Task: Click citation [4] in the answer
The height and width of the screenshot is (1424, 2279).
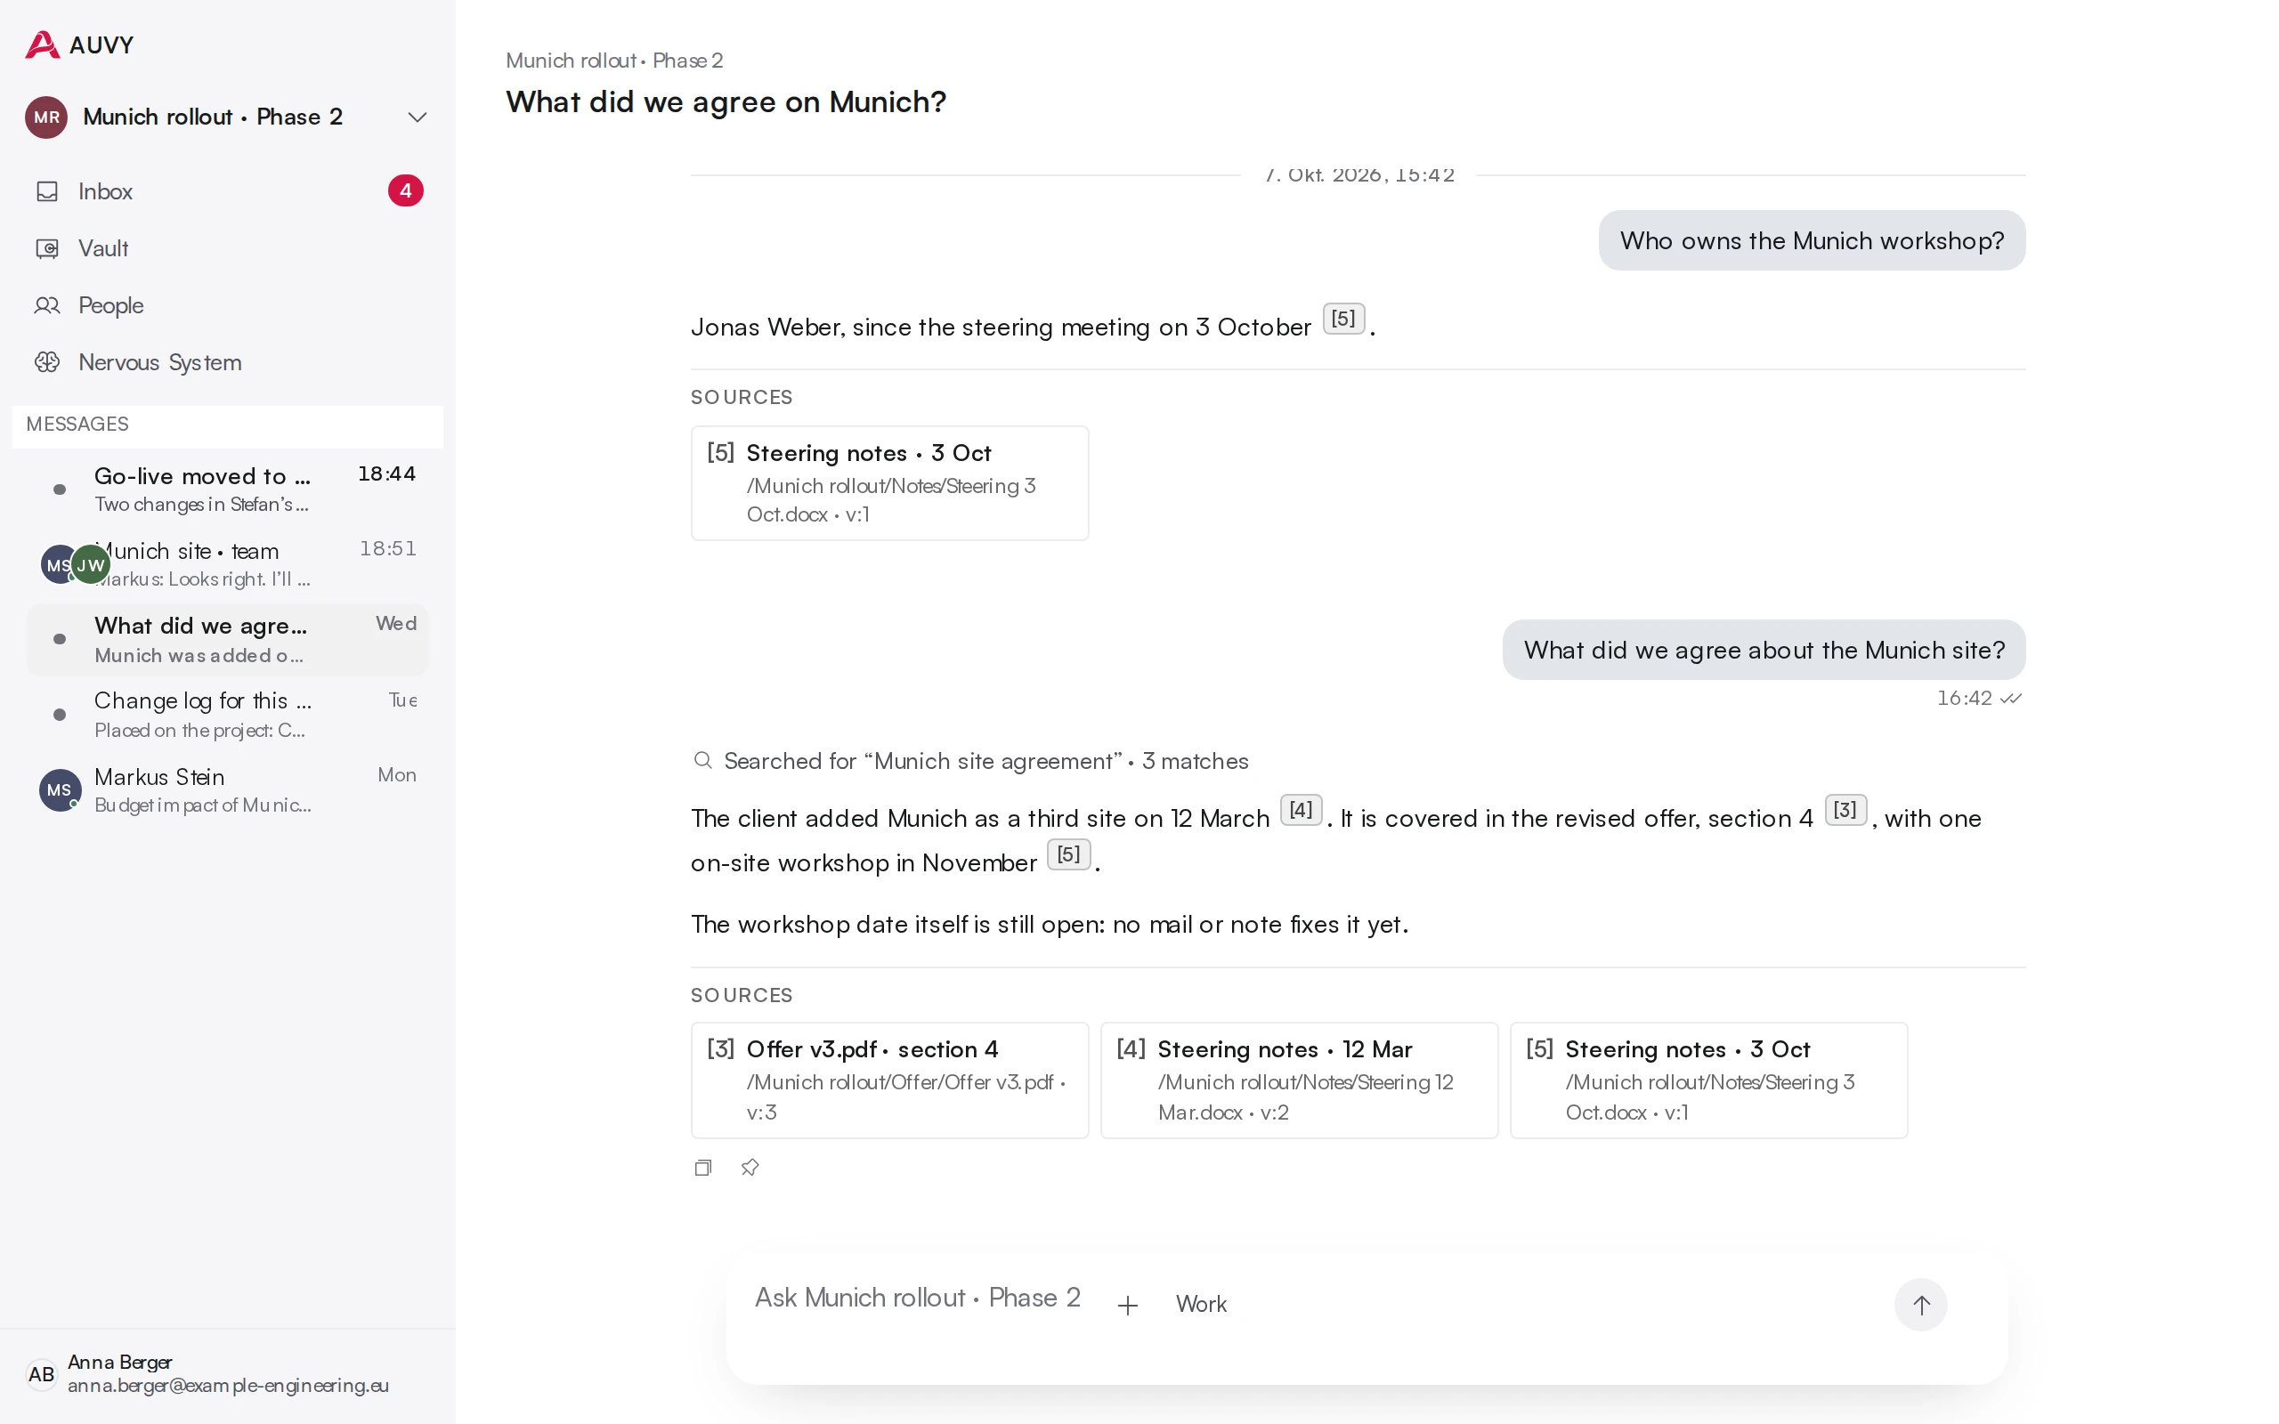Action: coord(1301,810)
